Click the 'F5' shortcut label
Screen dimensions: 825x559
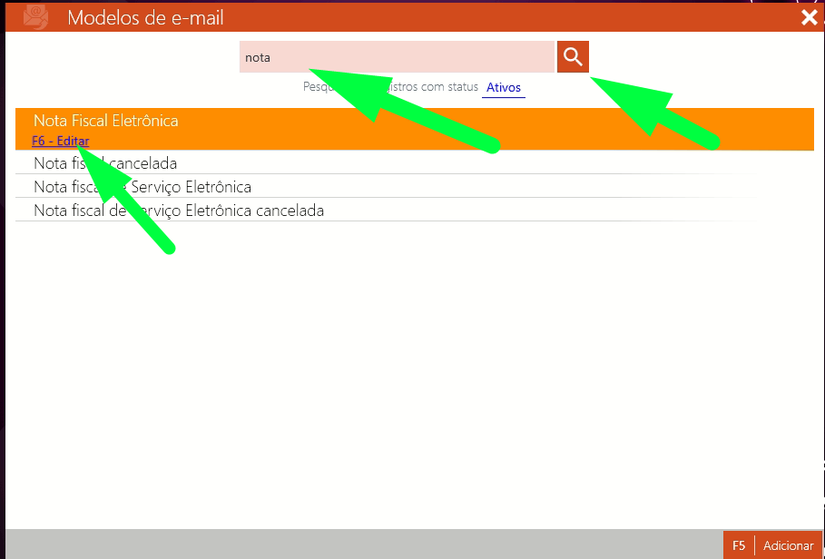[x=739, y=545]
